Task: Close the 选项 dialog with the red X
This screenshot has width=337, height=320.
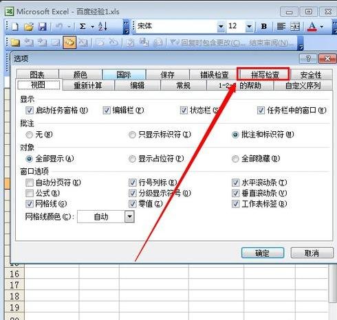Action: [x=327, y=59]
